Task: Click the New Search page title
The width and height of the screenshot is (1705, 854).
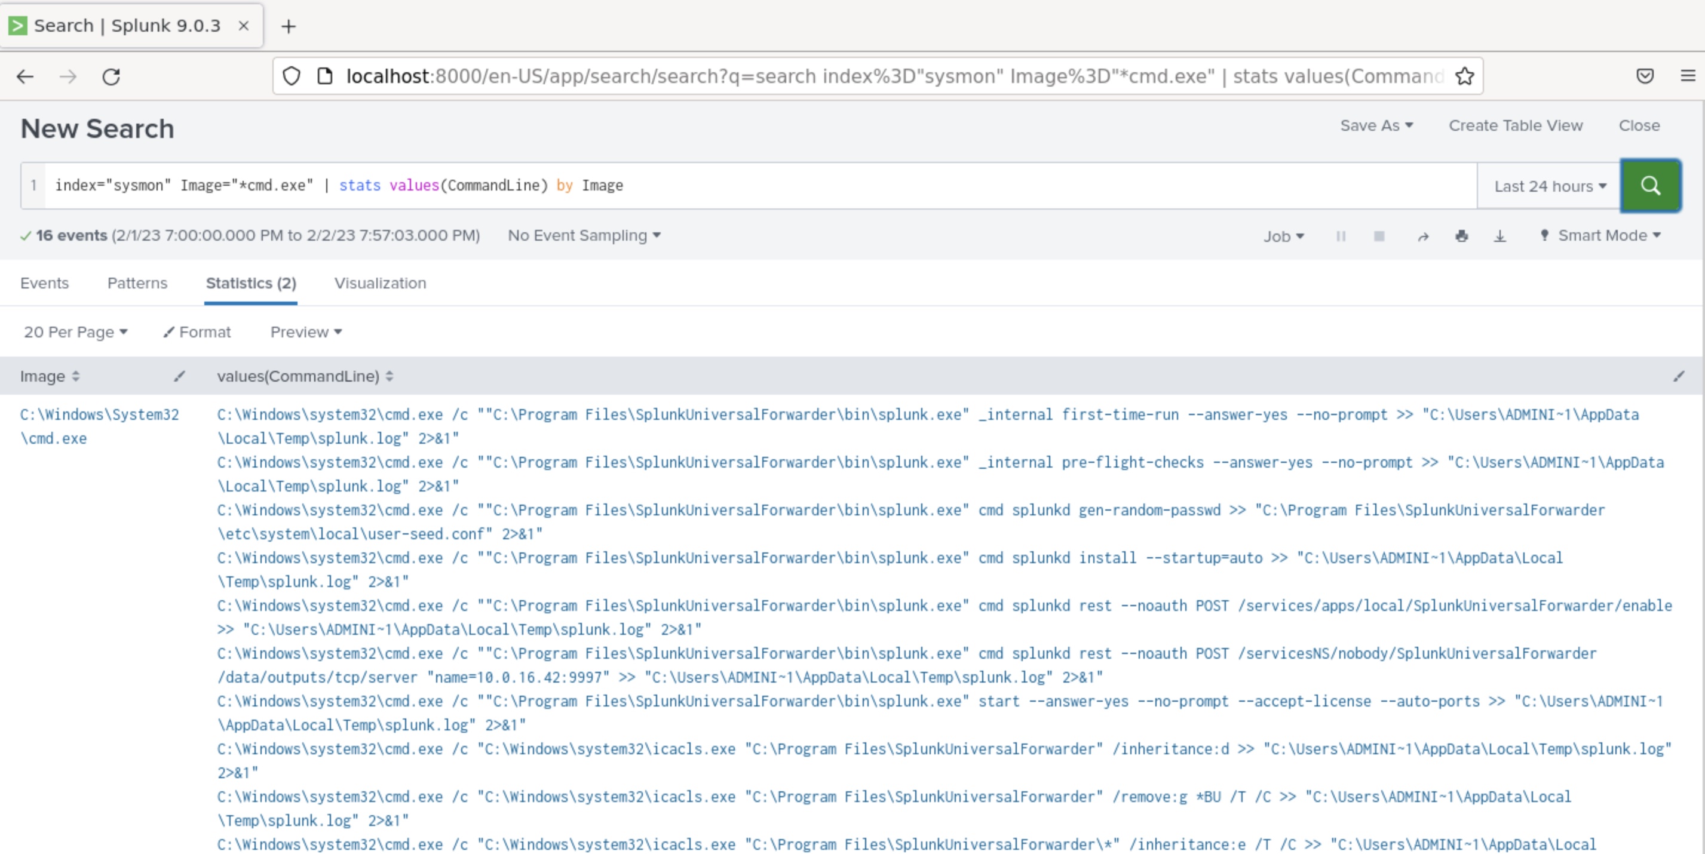Action: point(97,128)
